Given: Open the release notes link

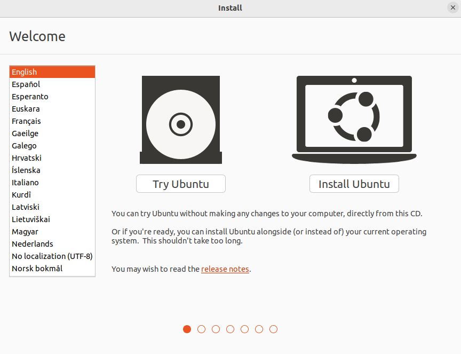Looking at the screenshot, I should (225, 269).
